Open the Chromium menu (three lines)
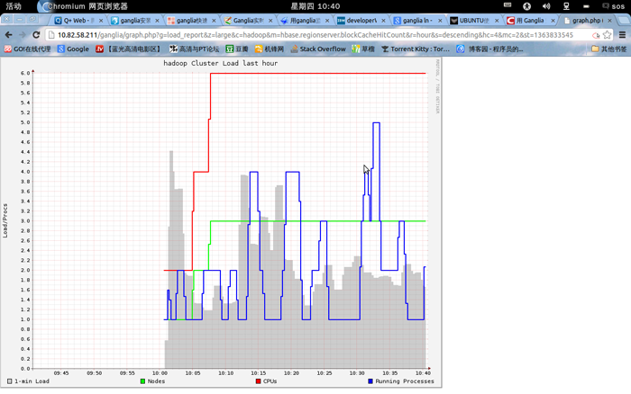 point(622,35)
